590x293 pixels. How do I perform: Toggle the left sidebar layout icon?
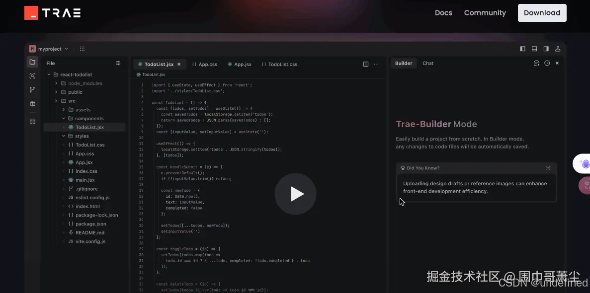pos(522,49)
